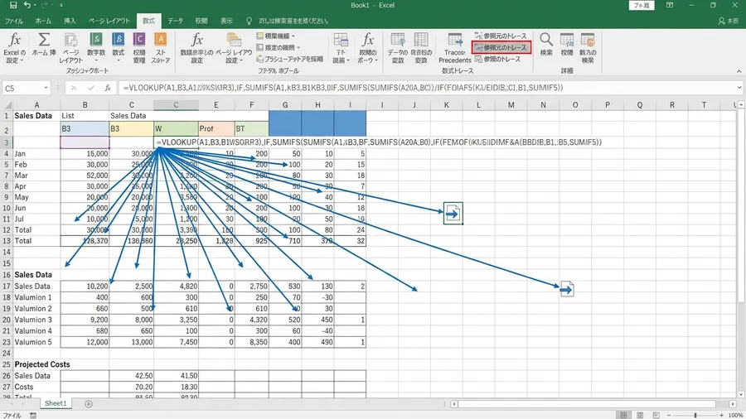Click the ブラシューアットアを採用 ribbon button
This screenshot has width=746, height=419.
290,59
